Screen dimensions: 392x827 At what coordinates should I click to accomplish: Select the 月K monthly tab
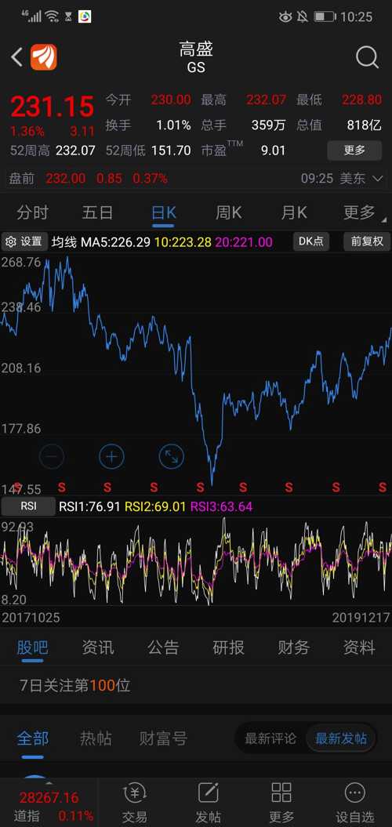click(x=294, y=212)
